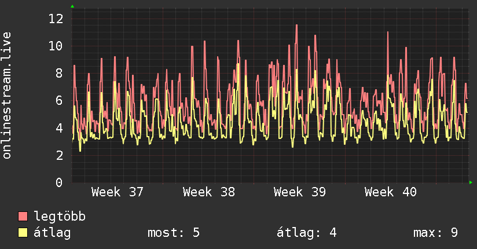Select the 'legtöbb' legend label
The height and width of the screenshot is (249, 477).
click(60, 216)
